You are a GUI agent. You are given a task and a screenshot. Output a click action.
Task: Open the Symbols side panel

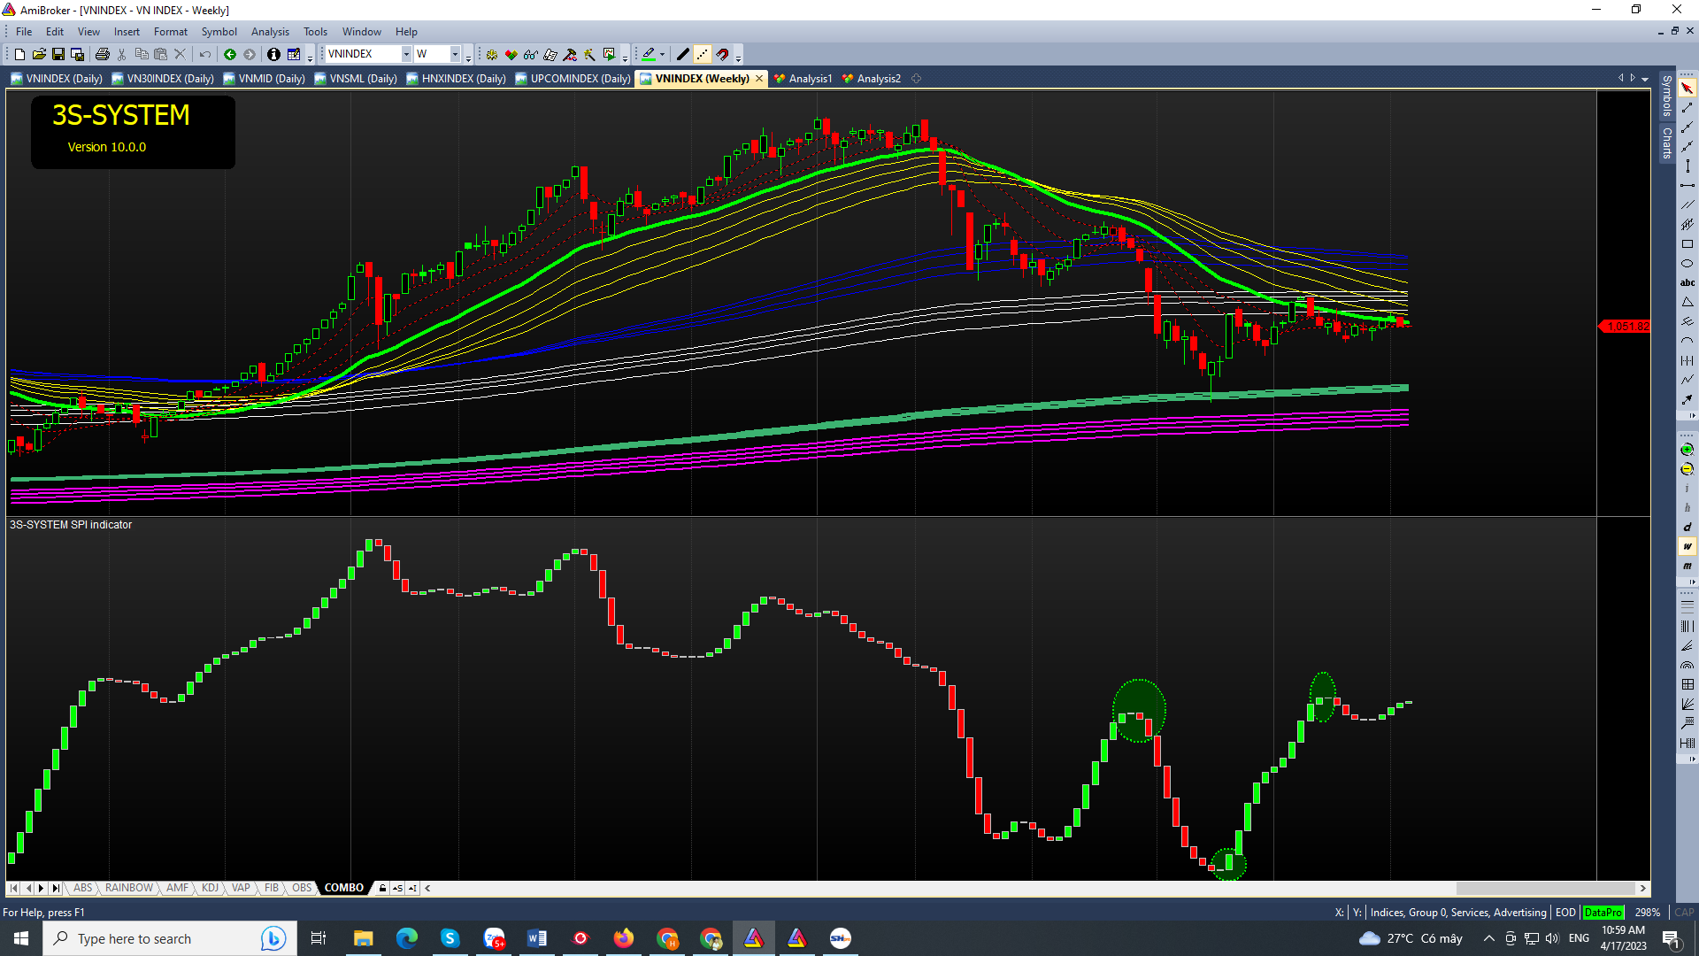[1666, 96]
